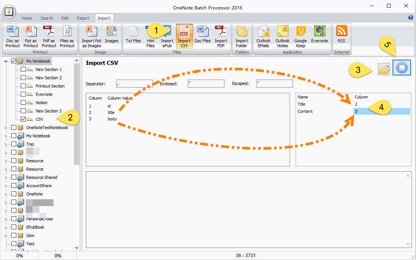Click the Google Keep import icon
The image size is (416, 260).
(300, 37)
